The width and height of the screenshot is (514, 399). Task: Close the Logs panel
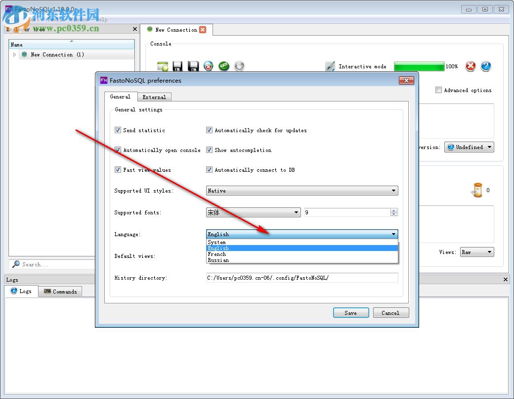coord(506,280)
